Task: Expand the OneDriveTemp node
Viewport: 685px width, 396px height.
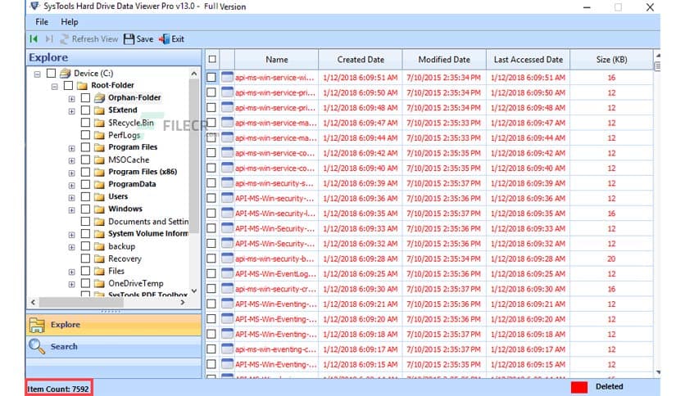Action: click(x=71, y=285)
